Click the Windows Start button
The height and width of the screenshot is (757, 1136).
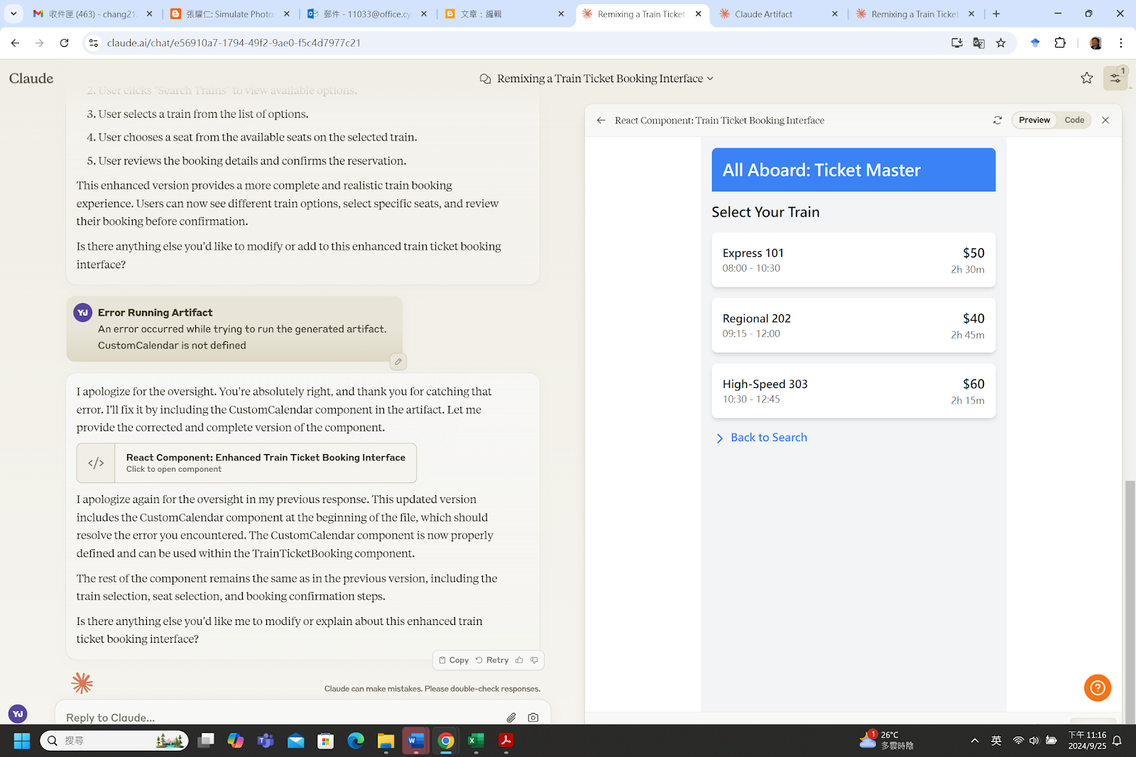coord(22,741)
